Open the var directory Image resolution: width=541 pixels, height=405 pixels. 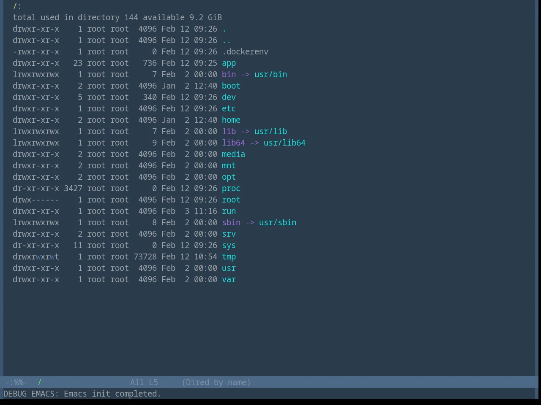[229, 280]
